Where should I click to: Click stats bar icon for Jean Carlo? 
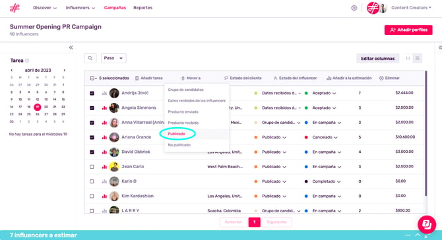click(x=104, y=166)
